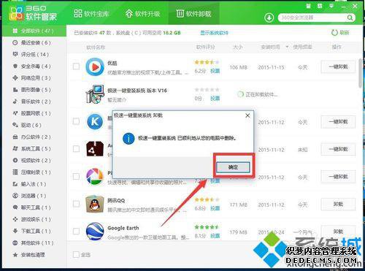Click 确定 in the uninstall dialog
The height and width of the screenshot is (271, 365).
(233, 167)
